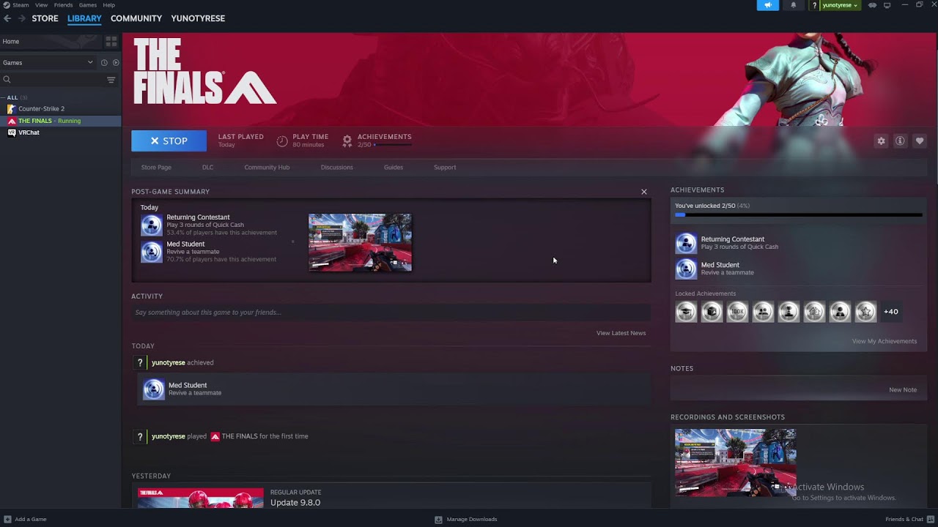938x527 pixels.
Task: Open the Games menu
Action: 88,5
